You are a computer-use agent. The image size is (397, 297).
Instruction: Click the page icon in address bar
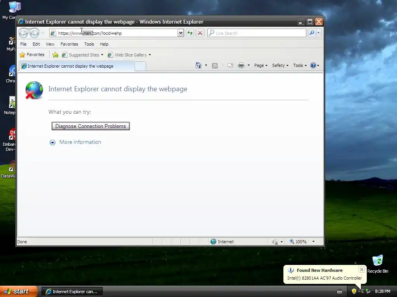(53, 33)
